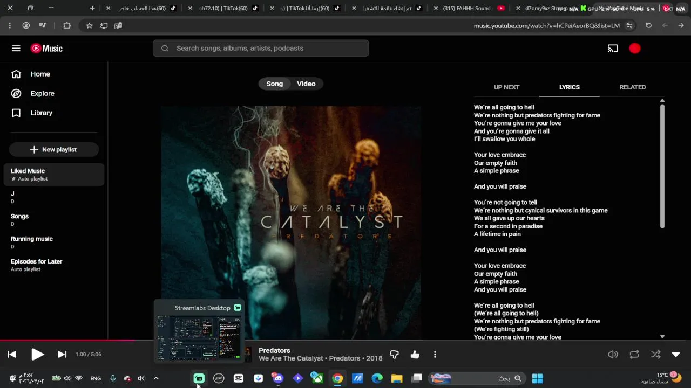This screenshot has height=388, width=691.
Task: Open Liked Music auto playlist
Action: coord(54,175)
